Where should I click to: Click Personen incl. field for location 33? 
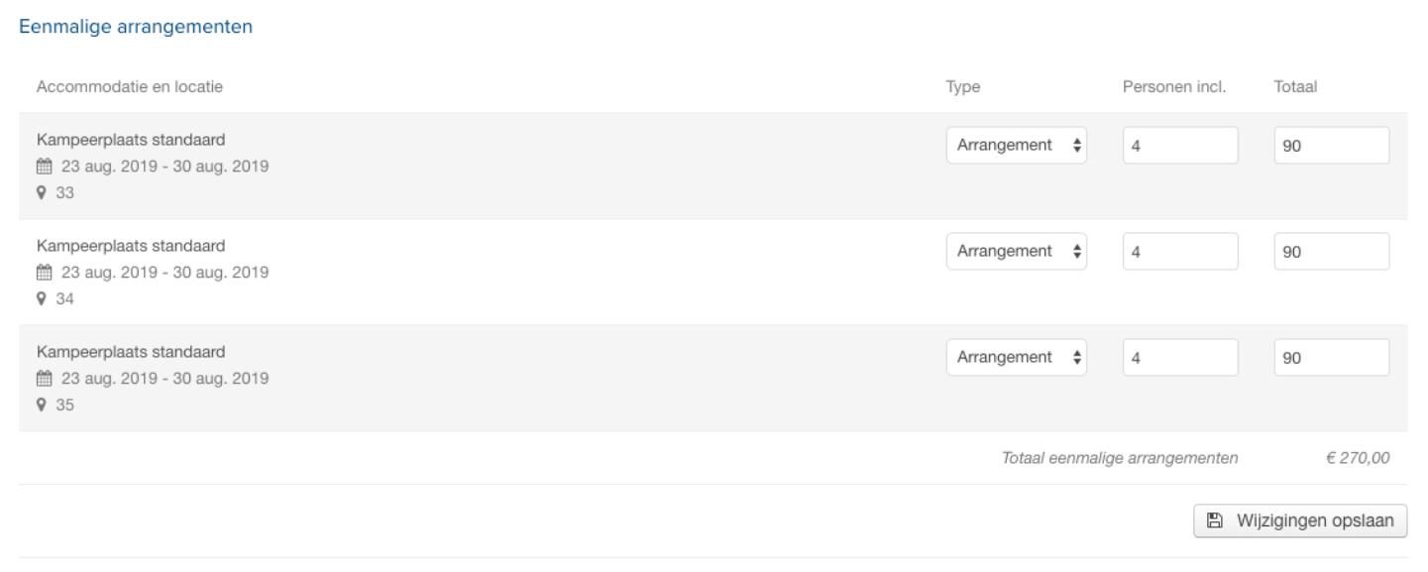click(x=1180, y=146)
